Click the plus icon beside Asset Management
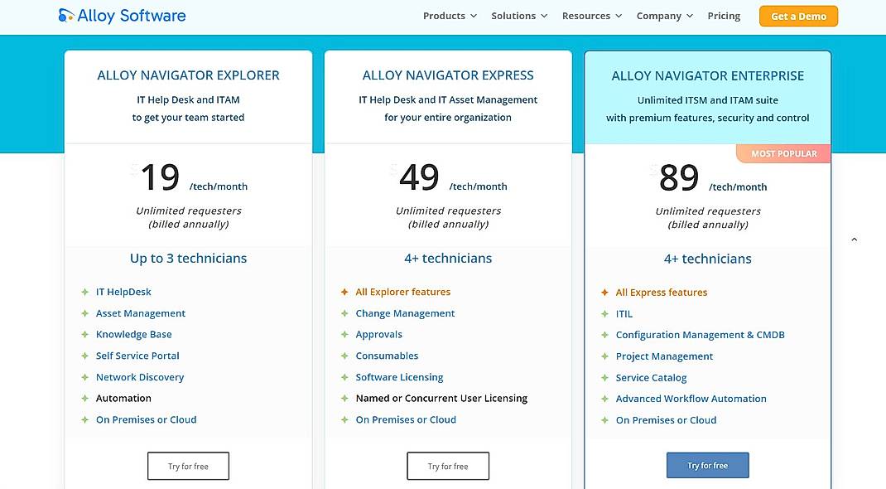 84,313
